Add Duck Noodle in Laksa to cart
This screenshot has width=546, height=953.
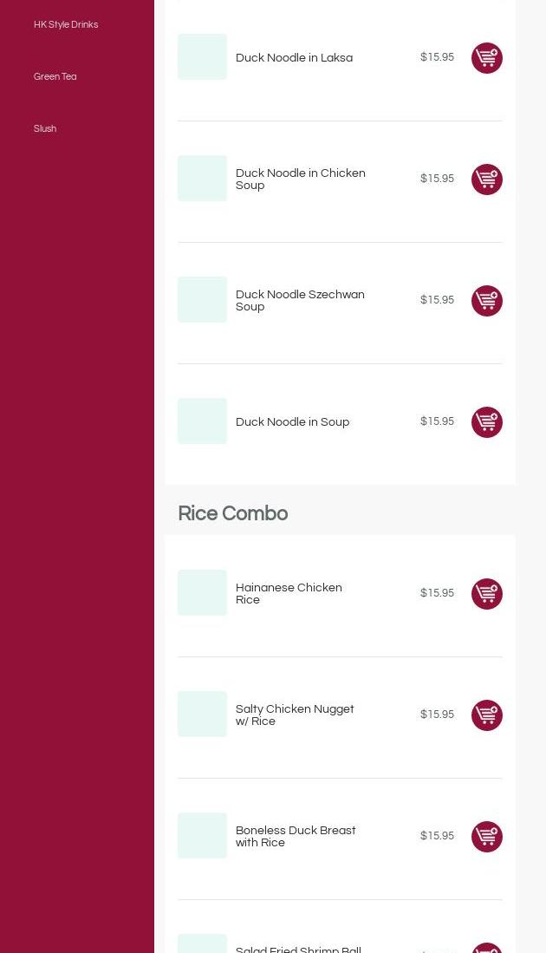click(486, 58)
